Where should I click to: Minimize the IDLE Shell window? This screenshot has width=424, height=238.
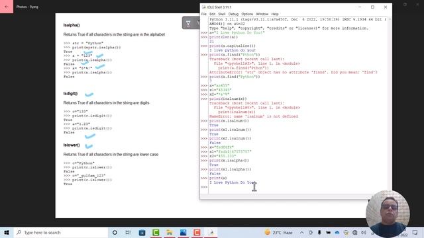pos(360,7)
